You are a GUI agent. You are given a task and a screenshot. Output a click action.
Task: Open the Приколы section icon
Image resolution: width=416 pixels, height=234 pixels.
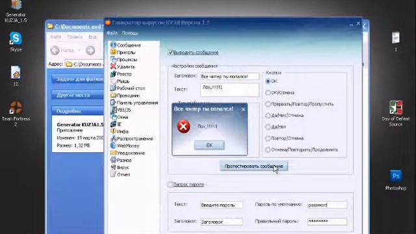tap(113, 52)
